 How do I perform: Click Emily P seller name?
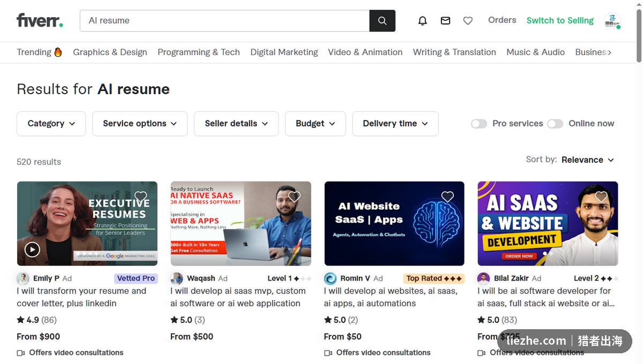pos(46,278)
